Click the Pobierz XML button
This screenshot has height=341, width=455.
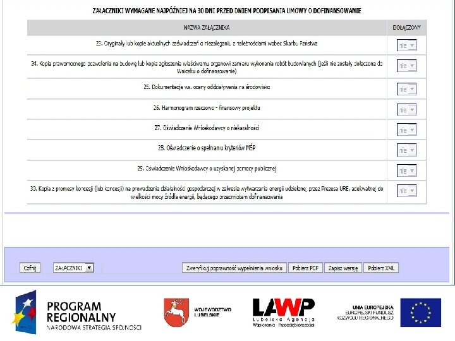[381, 268]
